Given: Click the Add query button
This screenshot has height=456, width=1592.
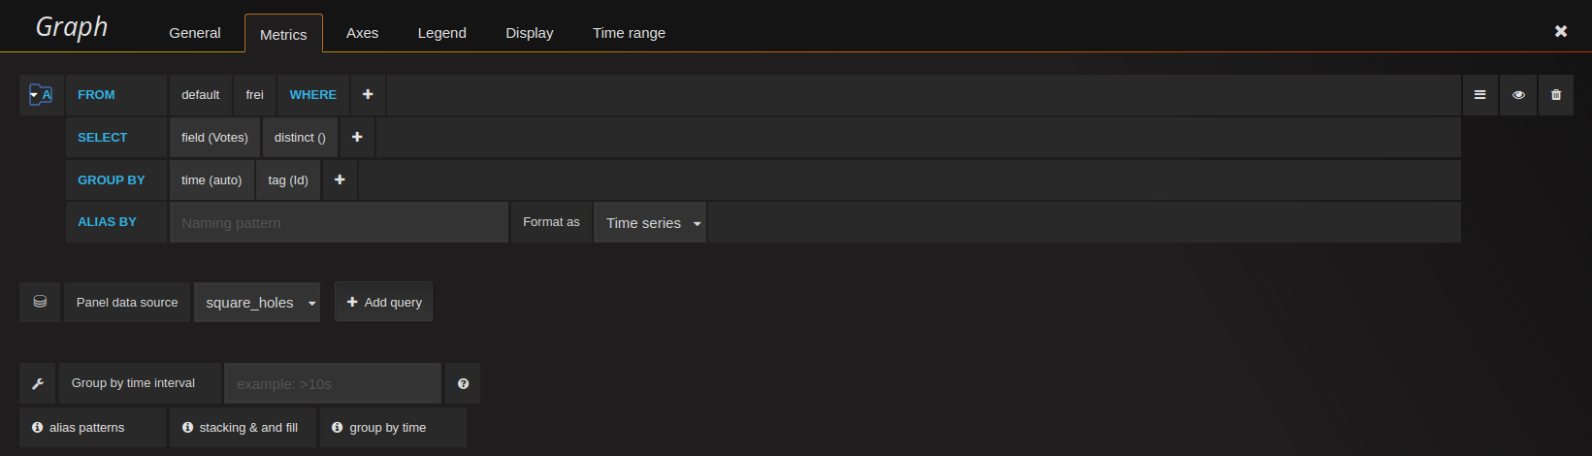Looking at the screenshot, I should click(x=384, y=303).
